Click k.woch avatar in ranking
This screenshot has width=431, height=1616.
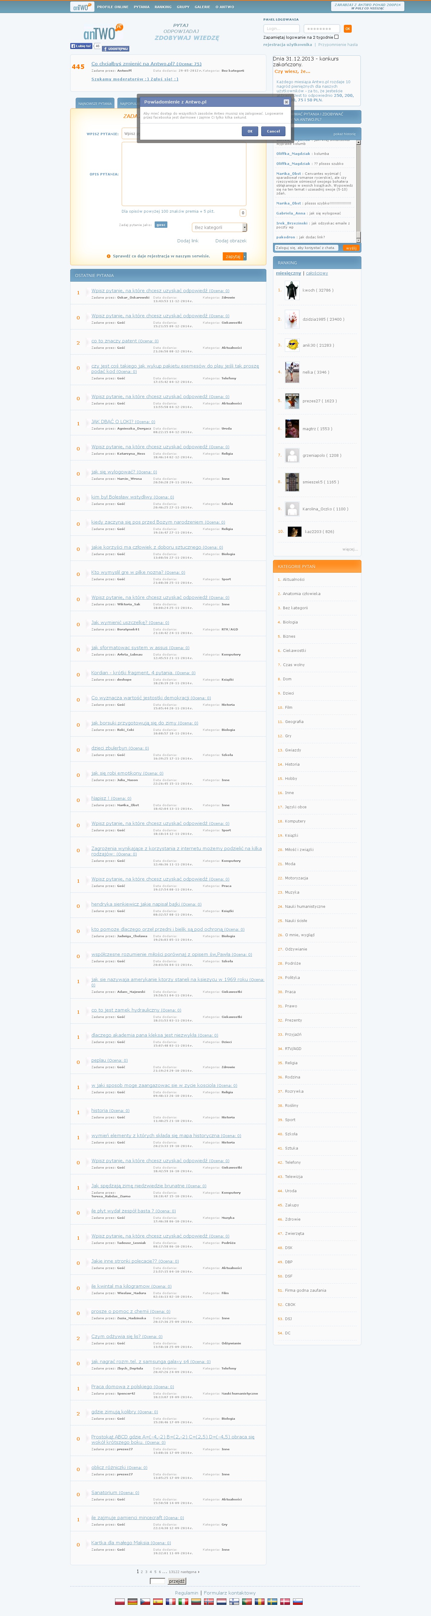[x=292, y=290]
